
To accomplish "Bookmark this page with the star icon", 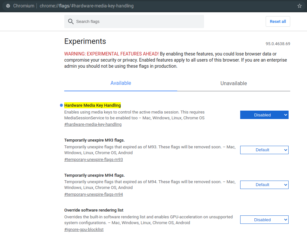I will pos(299,6).
